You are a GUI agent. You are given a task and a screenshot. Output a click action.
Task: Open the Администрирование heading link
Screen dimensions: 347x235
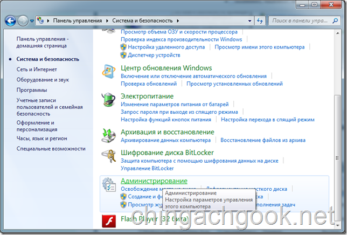pos(154,181)
